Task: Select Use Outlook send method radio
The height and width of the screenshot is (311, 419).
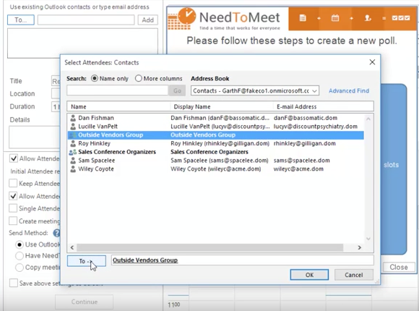Action: [x=20, y=244]
